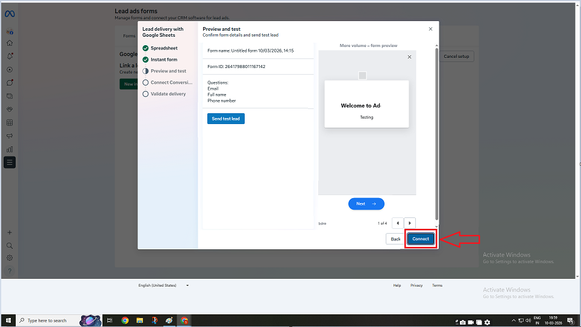
Task: Open the notifications bell in sidebar
Action: pyautogui.click(x=10, y=56)
